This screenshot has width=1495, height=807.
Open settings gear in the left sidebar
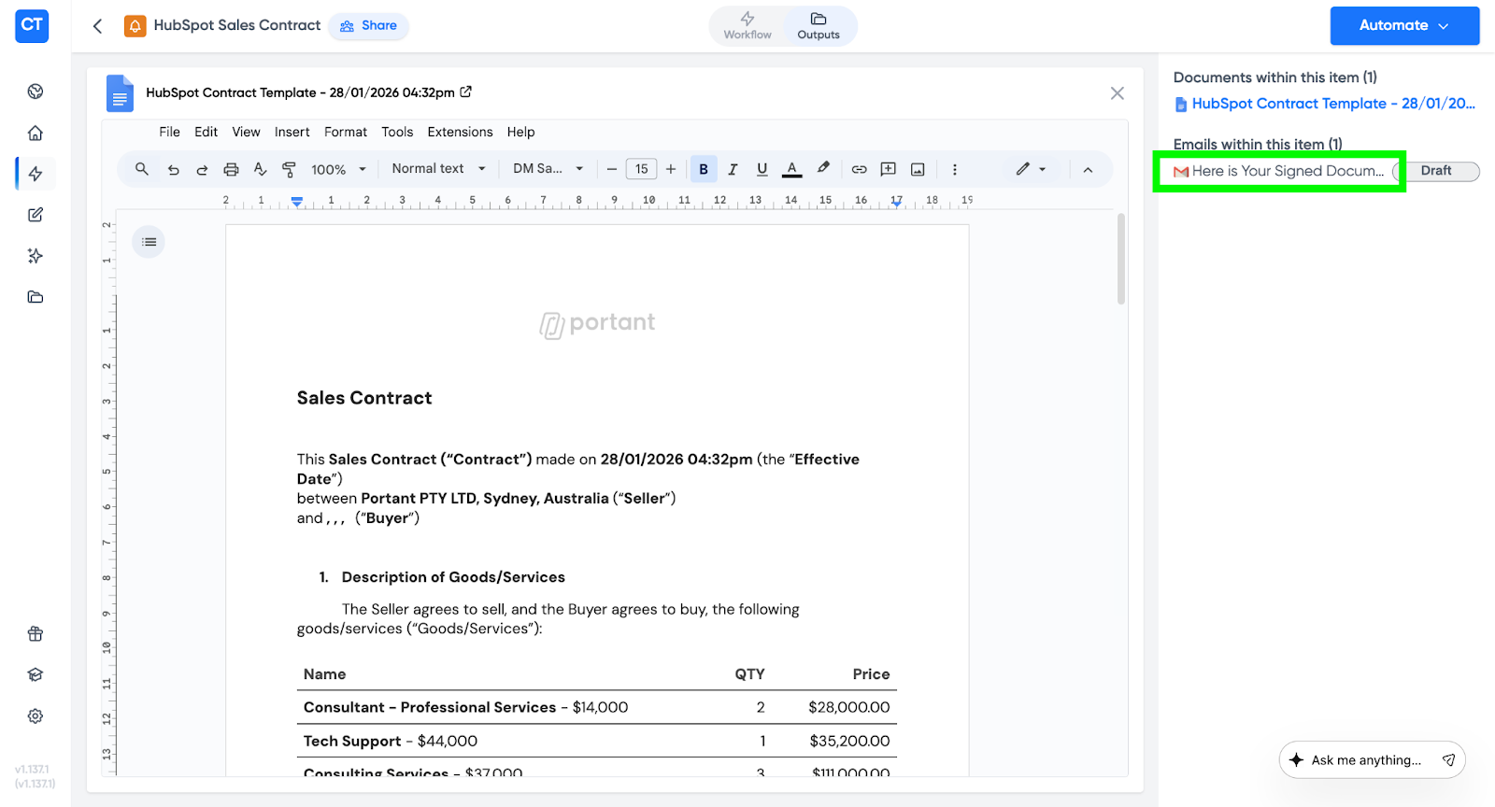point(36,716)
